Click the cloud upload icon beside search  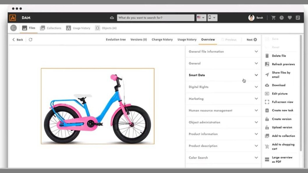click(112, 18)
